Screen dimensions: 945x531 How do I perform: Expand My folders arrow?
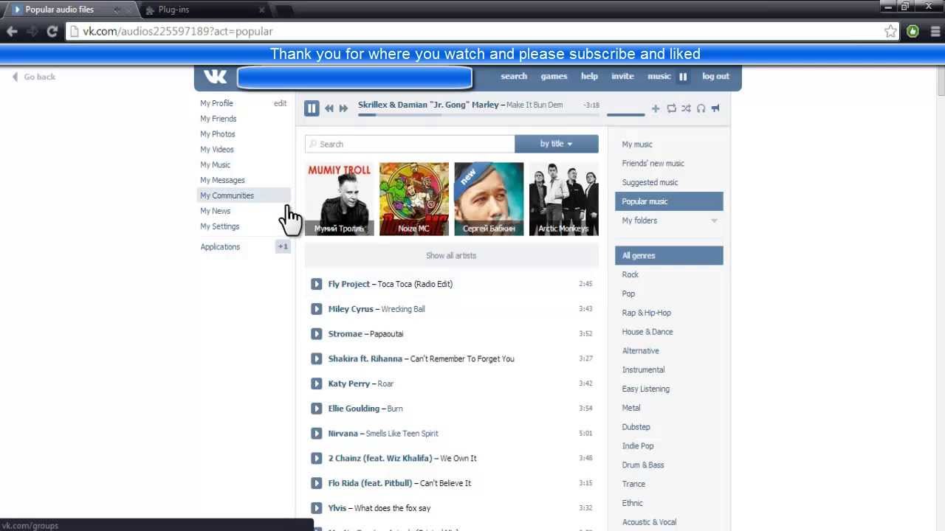tap(714, 221)
